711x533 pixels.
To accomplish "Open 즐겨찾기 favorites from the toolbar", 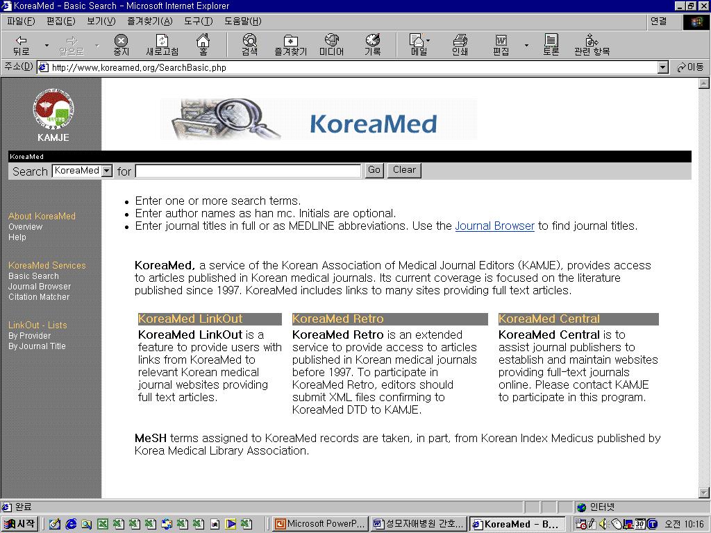I will coord(291,45).
